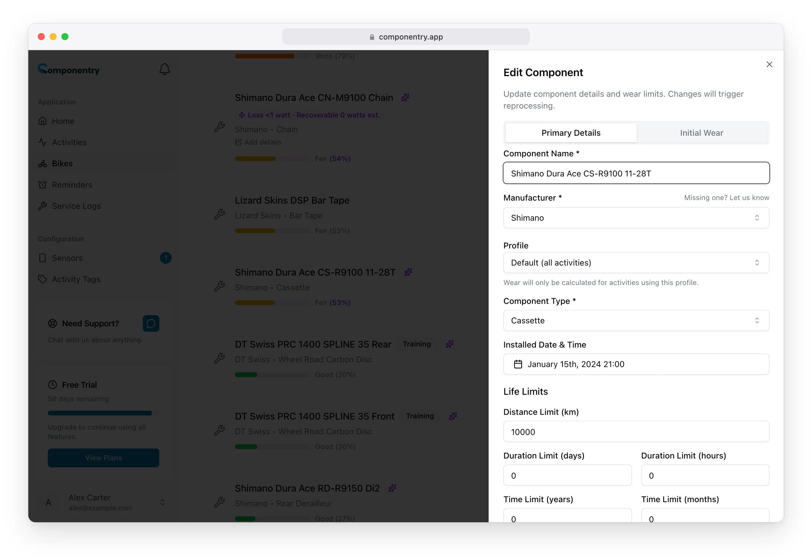Image resolution: width=812 pixels, height=560 pixels.
Task: Click sparkle icon beside RD-R9150 Di2
Action: point(393,488)
